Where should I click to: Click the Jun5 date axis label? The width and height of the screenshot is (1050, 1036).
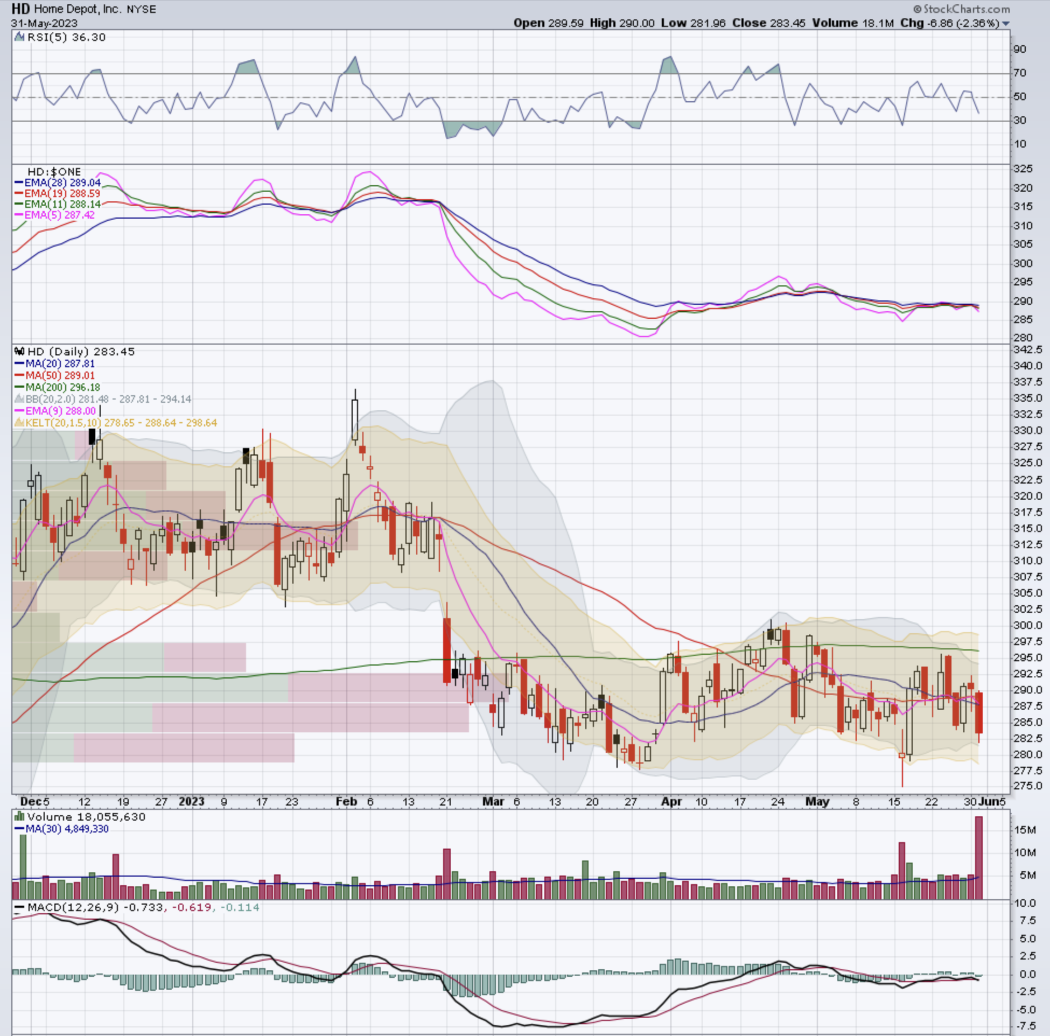pos(992,801)
